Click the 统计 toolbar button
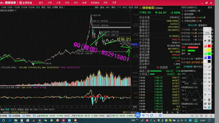Image resolution: width=219 pixels, height=123 pixels. [108, 7]
